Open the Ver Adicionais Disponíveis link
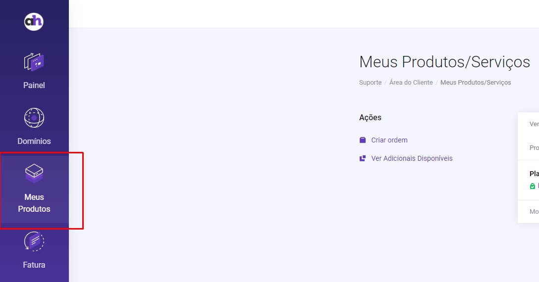This screenshot has width=539, height=282. 412,158
